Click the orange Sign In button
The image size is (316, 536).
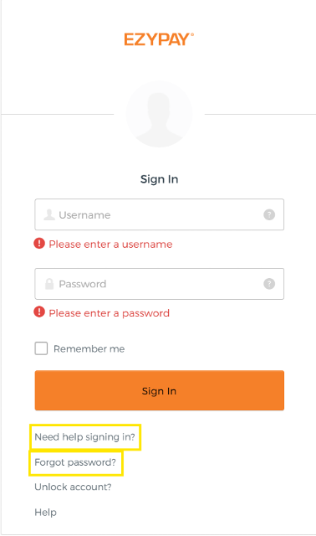point(160,390)
